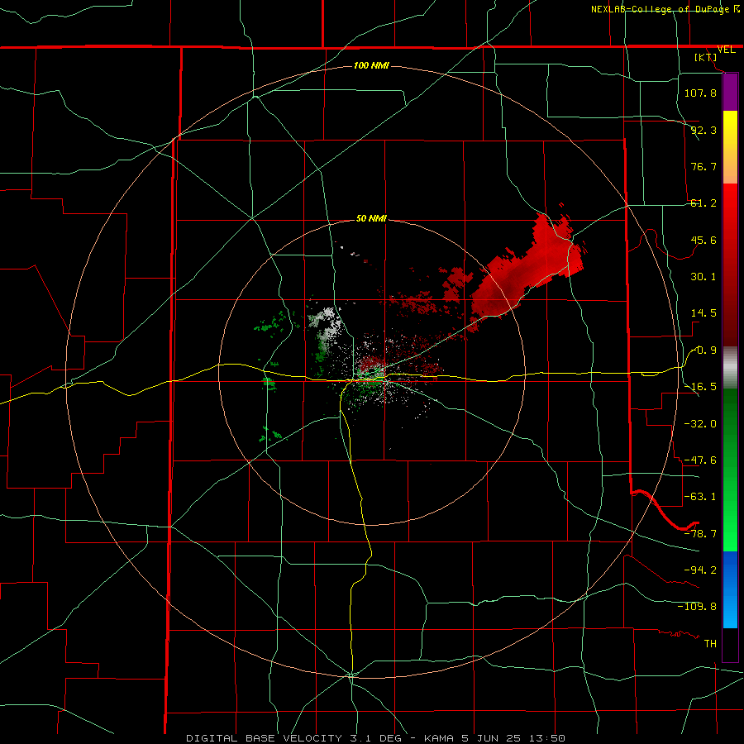
Task: Click the NEXLAB-College of DuPage watermark text
Action: [x=665, y=9]
